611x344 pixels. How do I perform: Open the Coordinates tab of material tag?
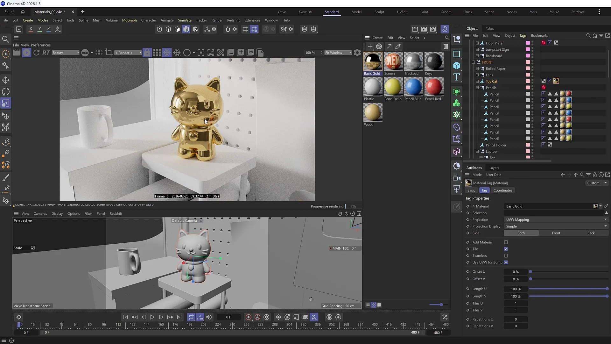point(502,190)
